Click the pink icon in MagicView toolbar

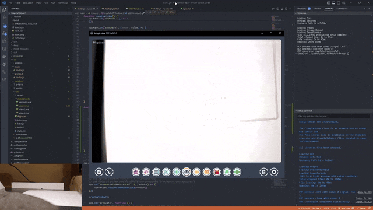pyautogui.click(x=146, y=172)
